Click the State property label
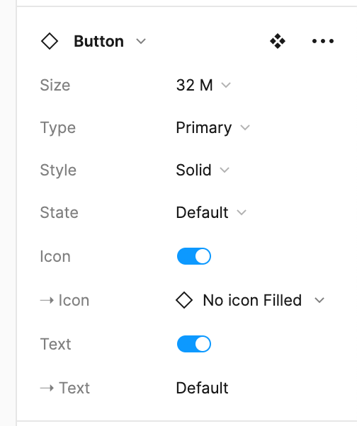Screen dimensions: 357x426 pos(59,212)
